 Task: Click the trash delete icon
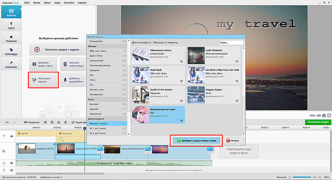(x=65, y=122)
